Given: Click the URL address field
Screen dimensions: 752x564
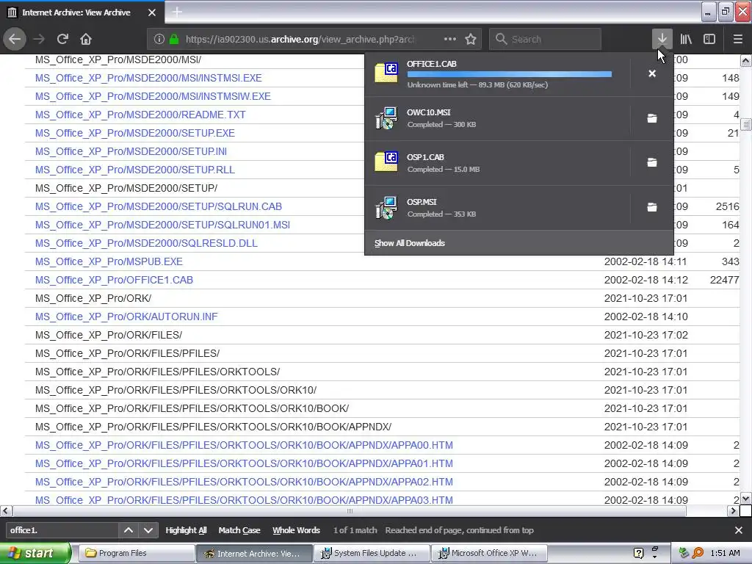Looking at the screenshot, I should point(300,40).
